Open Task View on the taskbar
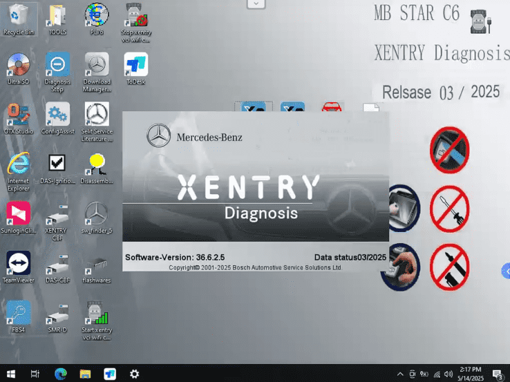The image size is (510, 382). click(35, 374)
